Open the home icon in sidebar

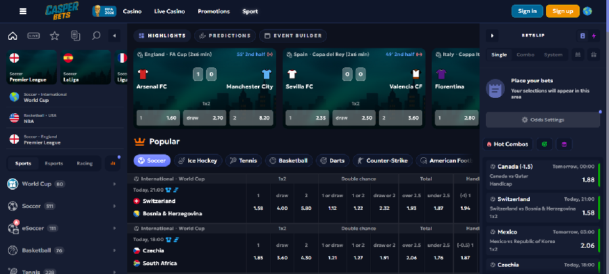(x=13, y=36)
